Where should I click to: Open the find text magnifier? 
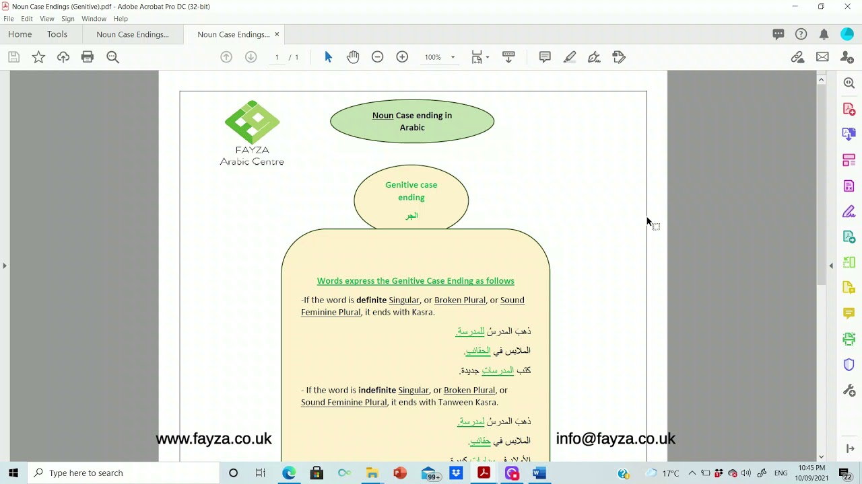click(x=113, y=57)
